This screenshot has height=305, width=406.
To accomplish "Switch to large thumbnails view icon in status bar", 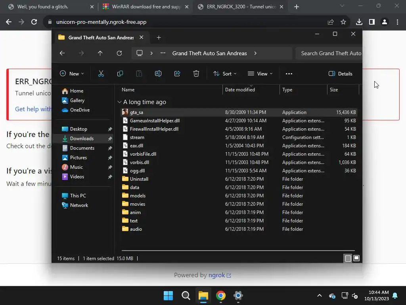I will click(x=356, y=258).
